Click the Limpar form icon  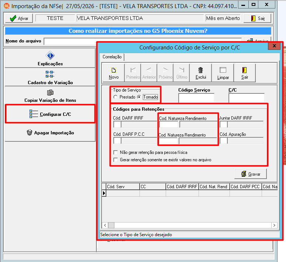[223, 70]
